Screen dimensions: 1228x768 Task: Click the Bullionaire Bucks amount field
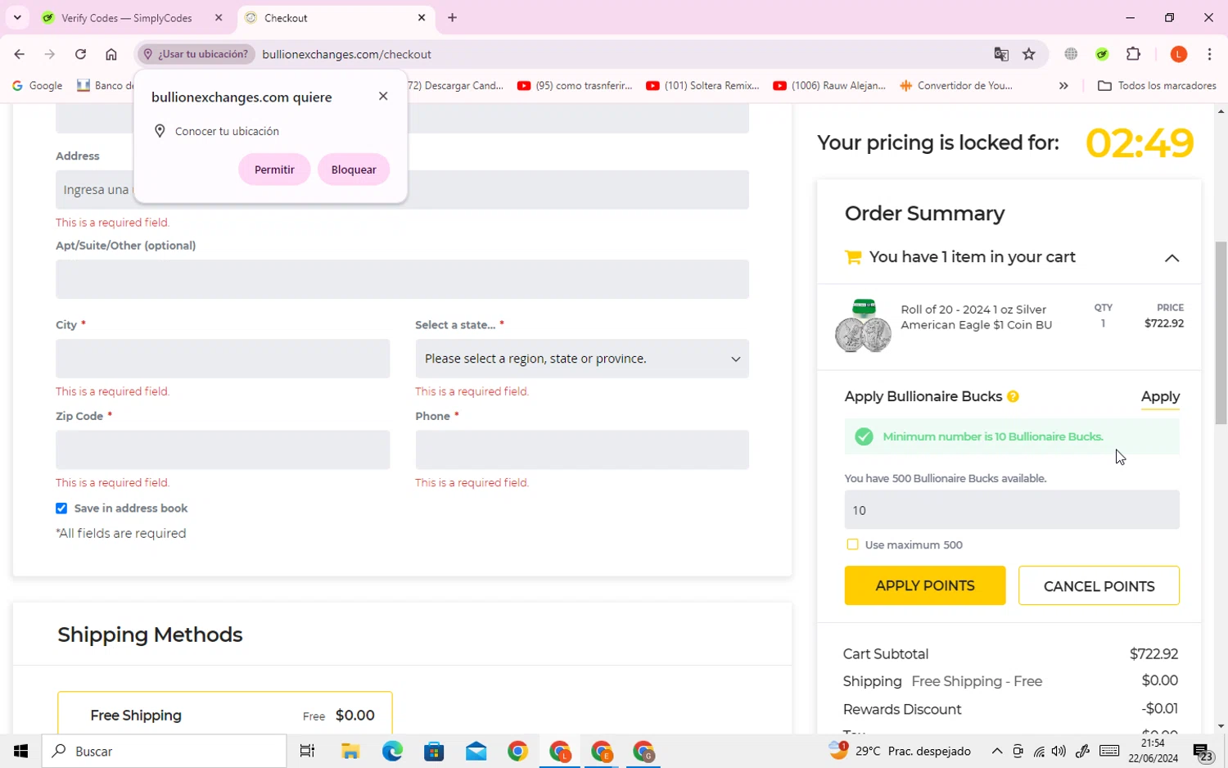(x=1012, y=510)
